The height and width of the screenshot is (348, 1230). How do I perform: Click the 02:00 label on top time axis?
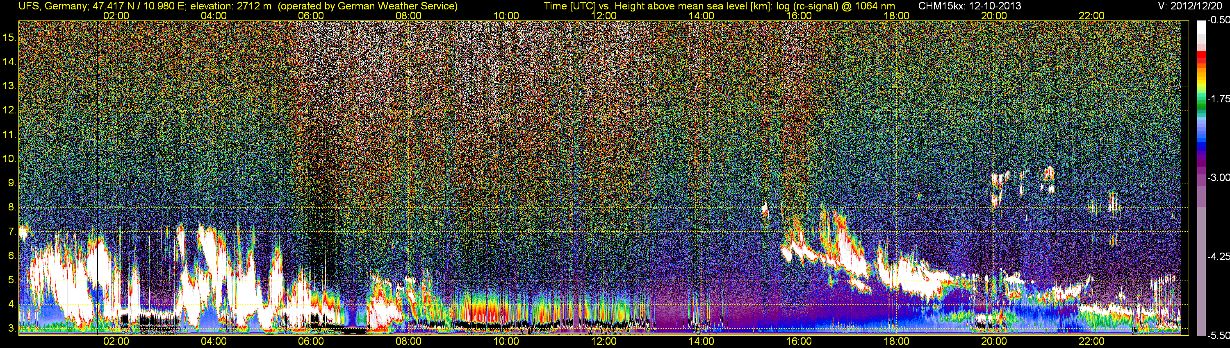(116, 16)
